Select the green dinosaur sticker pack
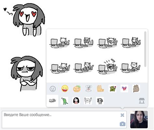Screen dimensions: 154x130 click(x=64, y=101)
